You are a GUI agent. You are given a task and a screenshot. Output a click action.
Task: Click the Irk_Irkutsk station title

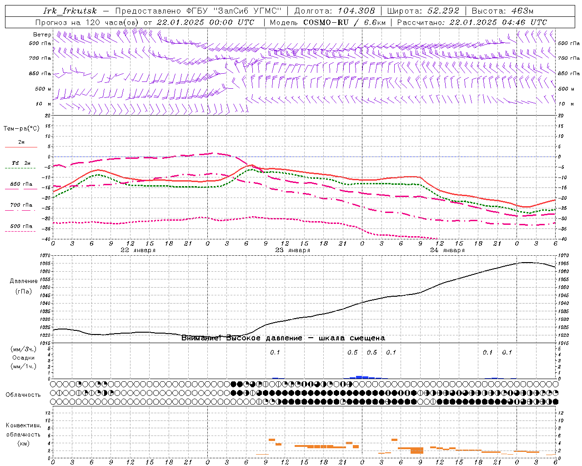coord(70,11)
